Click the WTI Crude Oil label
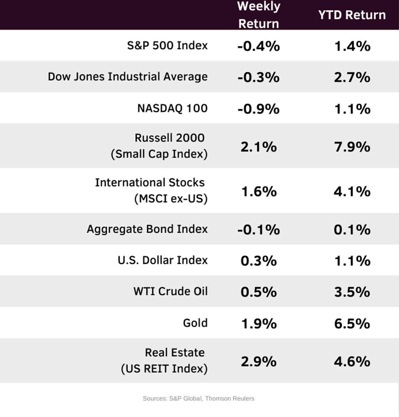Image resolution: width=399 pixels, height=417 pixels. tap(171, 291)
